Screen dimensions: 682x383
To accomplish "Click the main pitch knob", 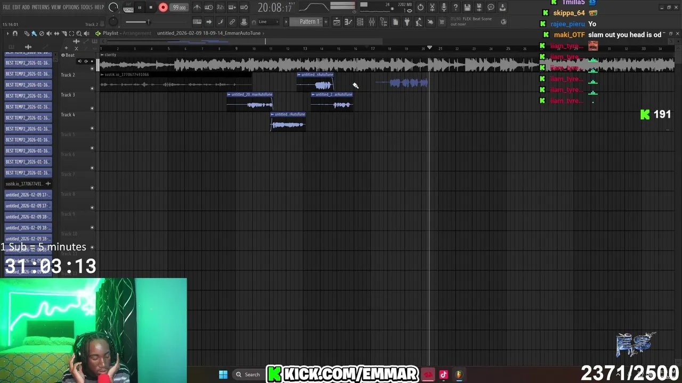I will coord(113,21).
